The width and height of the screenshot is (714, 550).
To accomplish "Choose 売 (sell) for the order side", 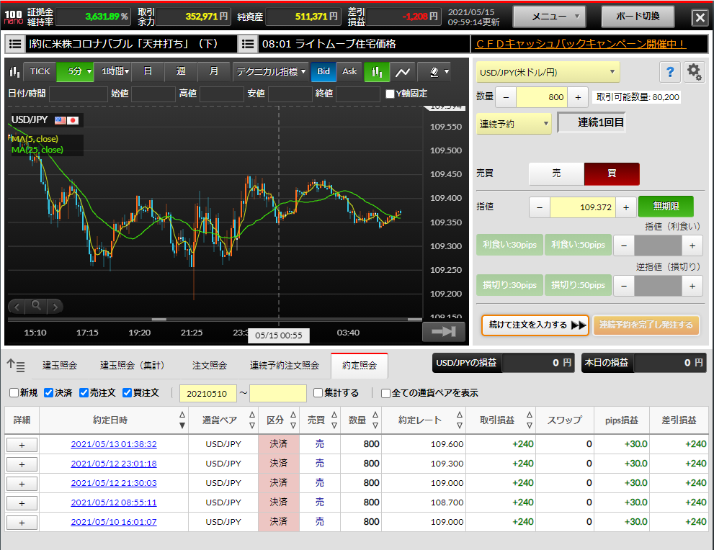I will [x=556, y=173].
